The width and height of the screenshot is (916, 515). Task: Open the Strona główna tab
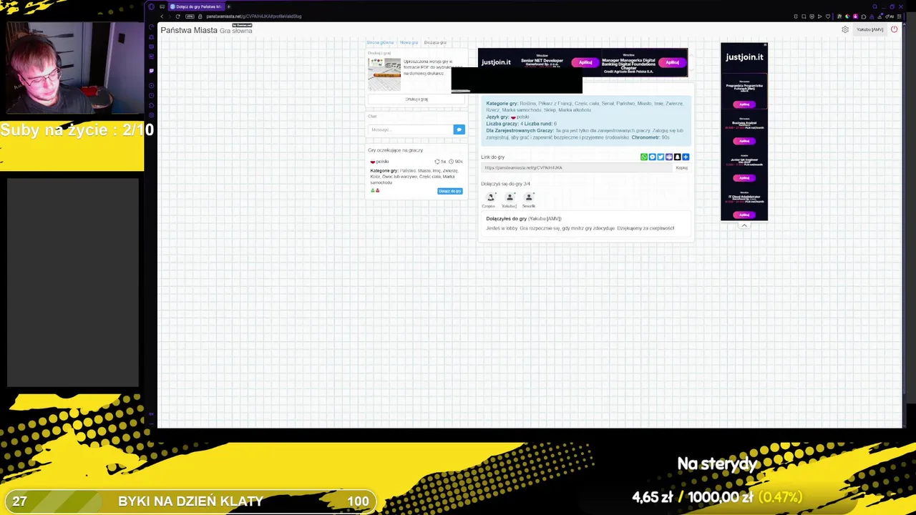tap(380, 43)
